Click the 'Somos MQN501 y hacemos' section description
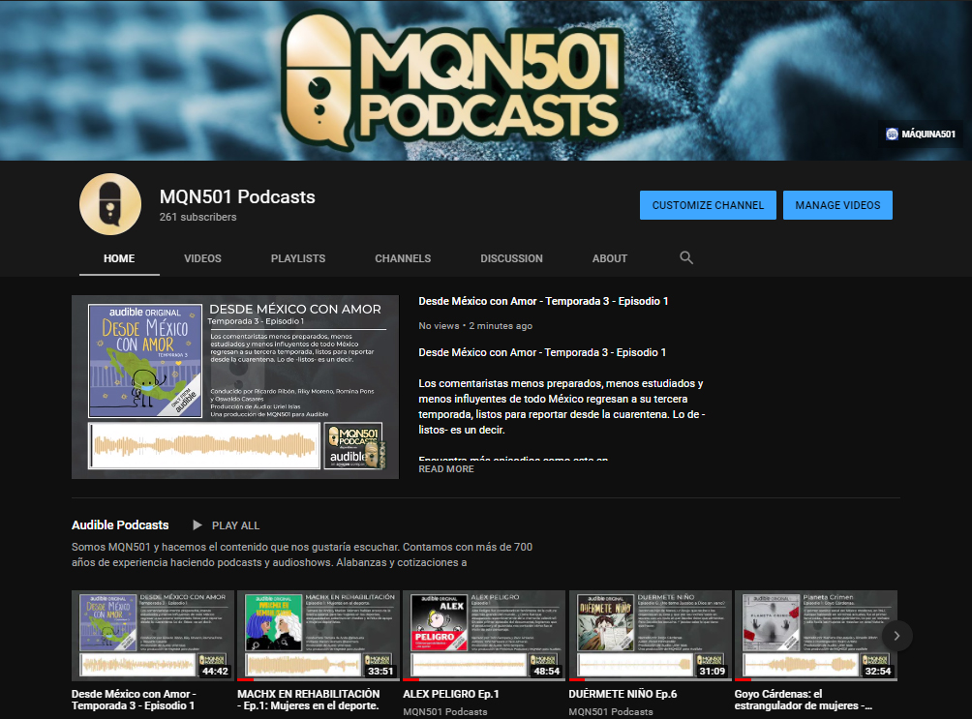The height and width of the screenshot is (719, 972). [302, 554]
